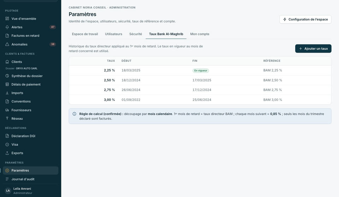339x197 pixels.
Task: Click the Paramètres gear icon
Action: [7, 171]
